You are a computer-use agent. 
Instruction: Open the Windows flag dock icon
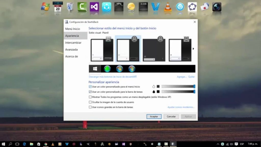point(45,7)
